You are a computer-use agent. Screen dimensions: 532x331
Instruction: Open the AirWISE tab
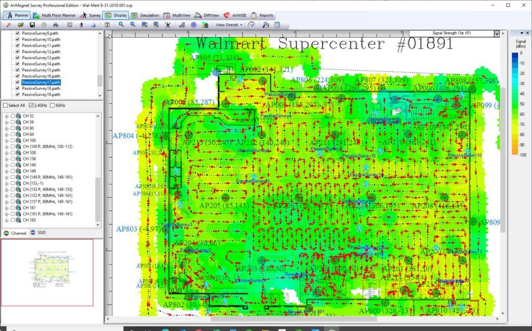235,15
